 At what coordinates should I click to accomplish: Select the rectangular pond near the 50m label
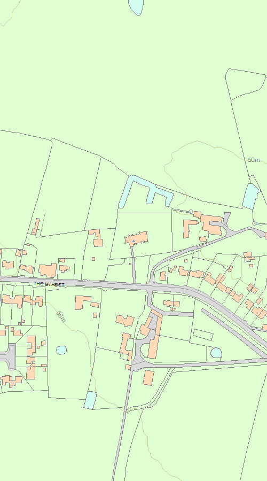[252, 197]
